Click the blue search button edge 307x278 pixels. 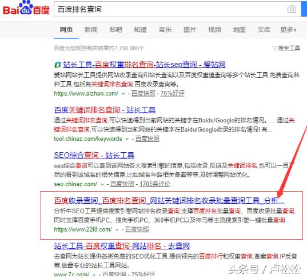coord(304,9)
